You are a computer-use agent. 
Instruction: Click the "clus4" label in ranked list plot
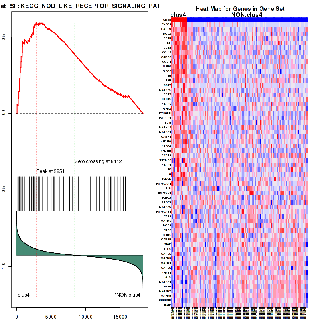click(24, 295)
